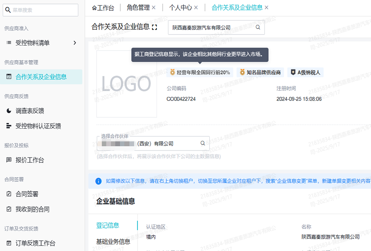Click the info icon in the blue notice banner

[98, 181]
